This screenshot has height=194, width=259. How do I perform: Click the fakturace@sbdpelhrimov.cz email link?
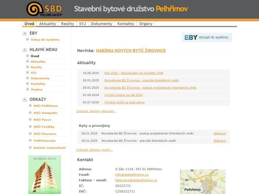pyautogui.click(x=136, y=180)
